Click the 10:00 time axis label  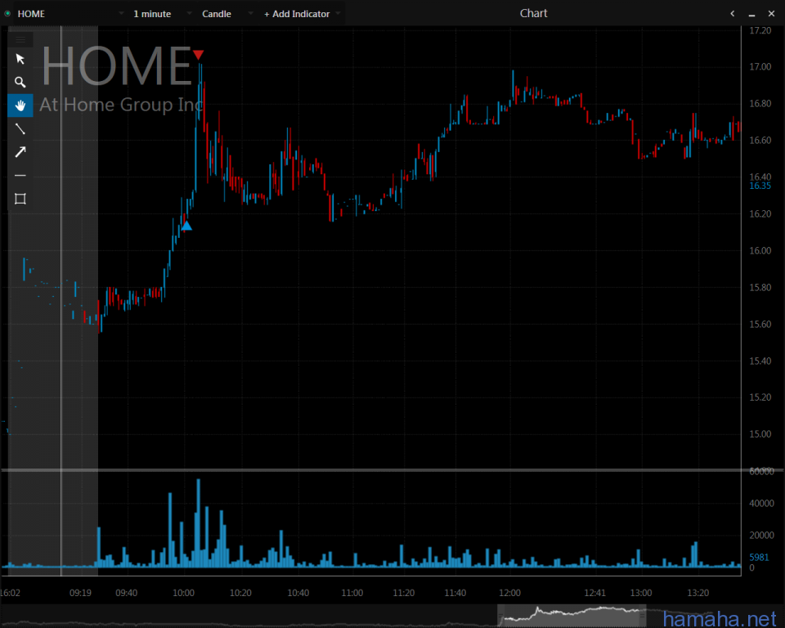click(x=183, y=593)
